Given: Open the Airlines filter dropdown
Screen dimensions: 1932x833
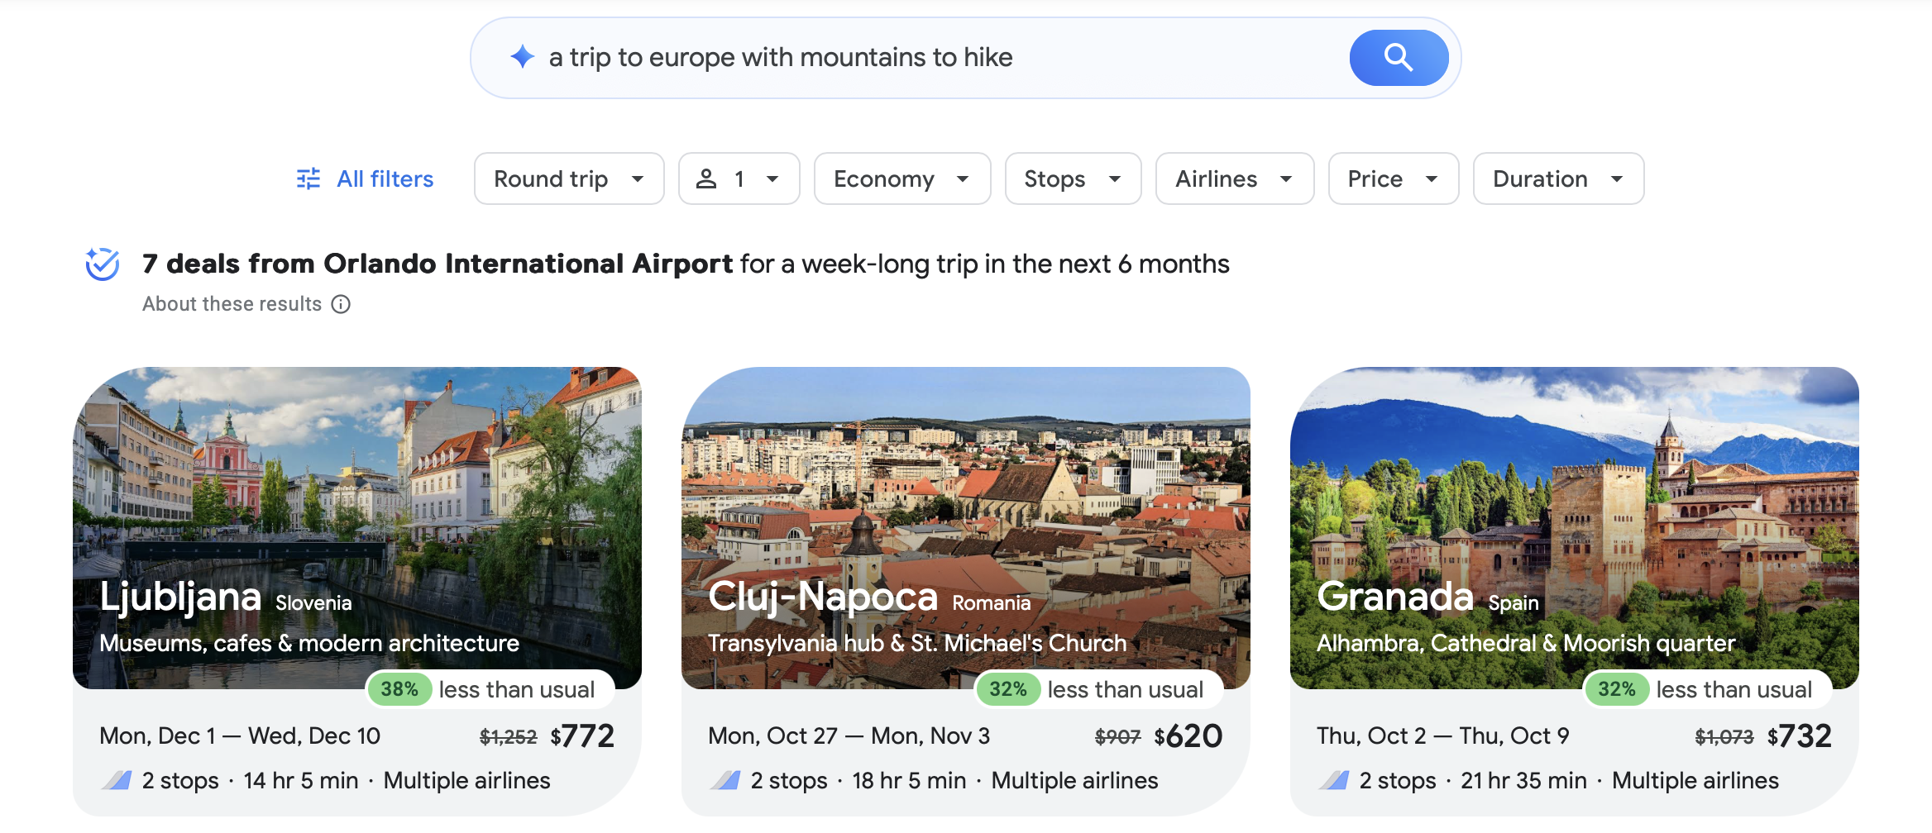Looking at the screenshot, I should click(x=1234, y=178).
